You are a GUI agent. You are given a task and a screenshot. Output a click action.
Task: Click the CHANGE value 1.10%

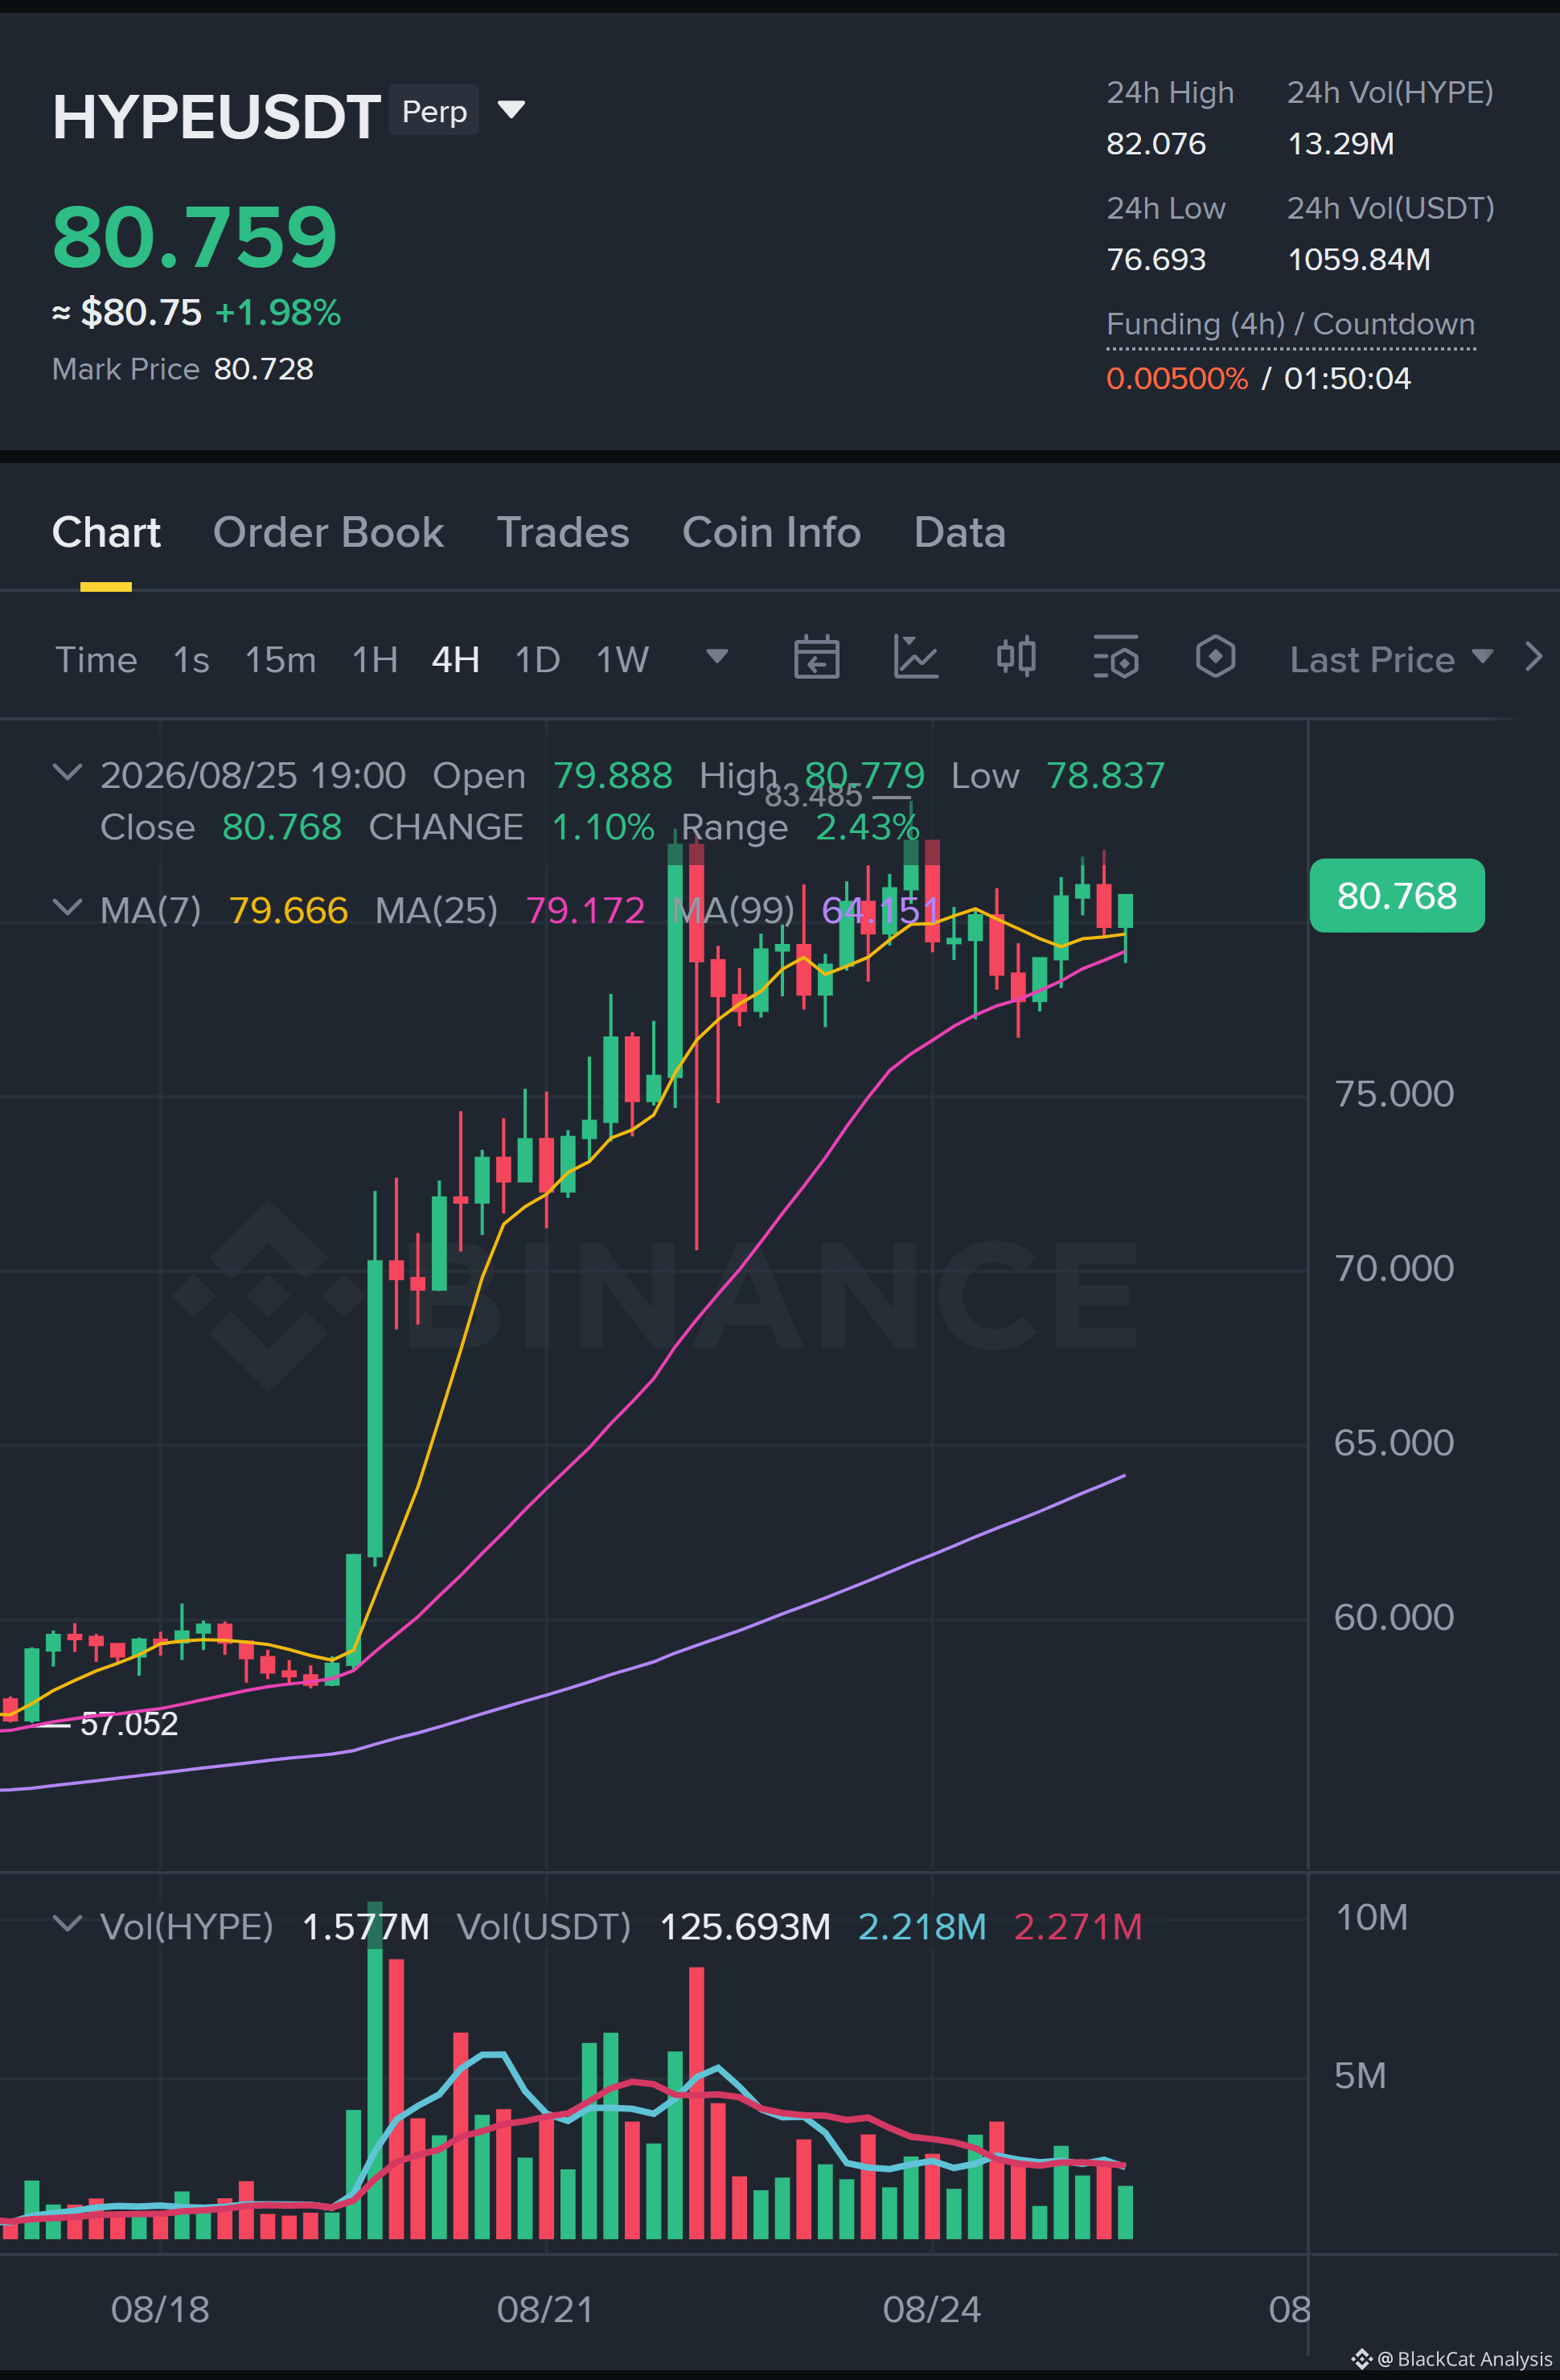pyautogui.click(x=603, y=827)
